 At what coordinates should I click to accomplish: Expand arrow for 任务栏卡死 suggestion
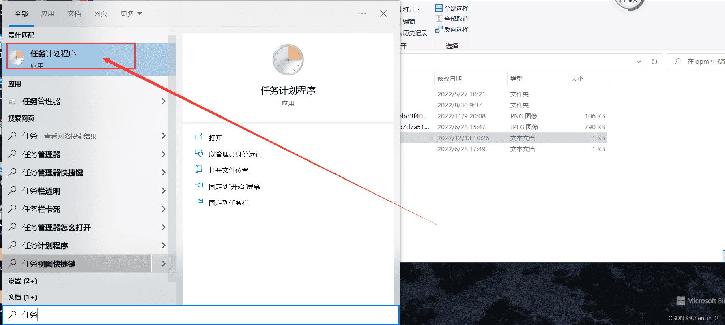pyautogui.click(x=164, y=209)
